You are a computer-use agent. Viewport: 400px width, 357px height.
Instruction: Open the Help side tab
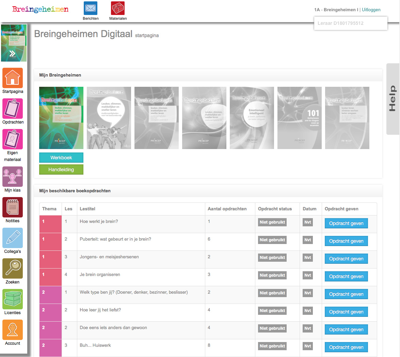(393, 99)
